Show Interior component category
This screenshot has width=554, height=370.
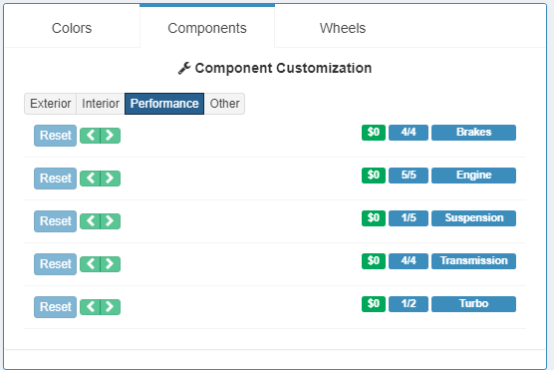[x=101, y=104]
